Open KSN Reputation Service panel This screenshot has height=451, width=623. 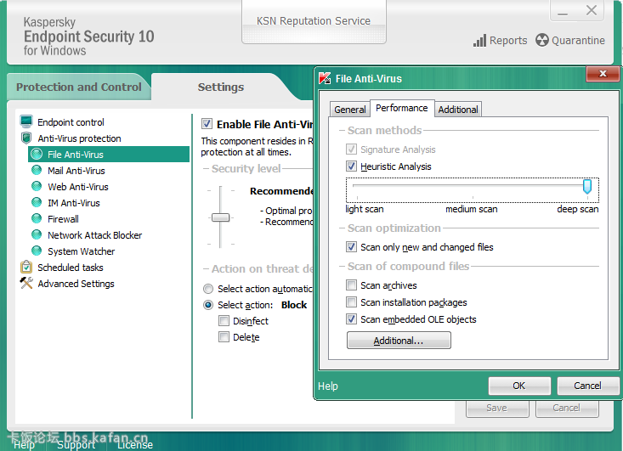[314, 22]
